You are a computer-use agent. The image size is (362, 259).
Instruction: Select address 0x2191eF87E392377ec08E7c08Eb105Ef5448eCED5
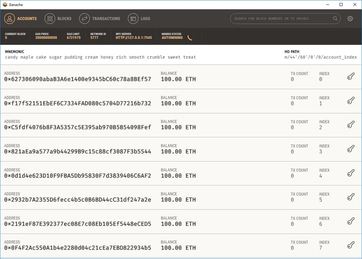(78, 224)
